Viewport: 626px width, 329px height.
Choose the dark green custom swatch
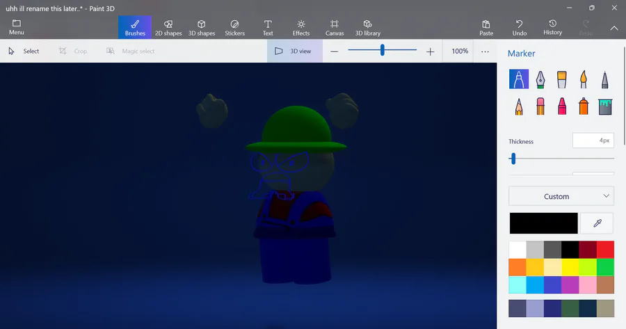coord(570,309)
